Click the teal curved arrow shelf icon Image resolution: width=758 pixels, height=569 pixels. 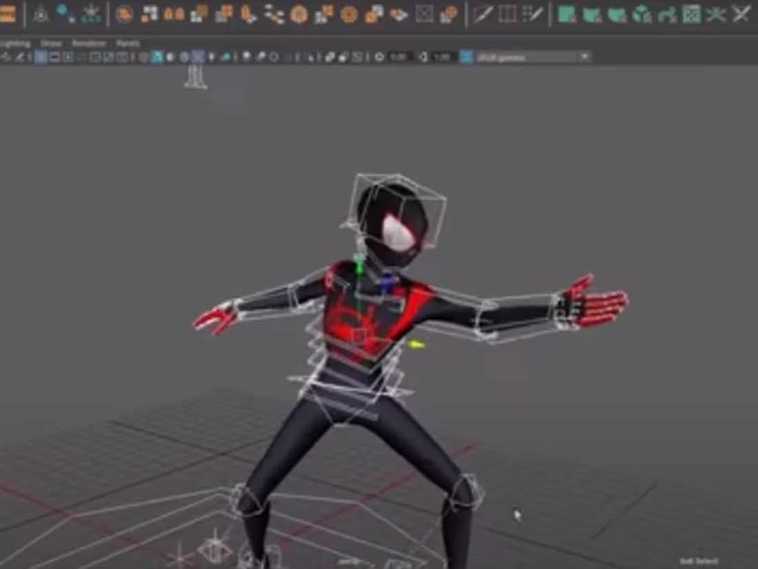click(666, 14)
